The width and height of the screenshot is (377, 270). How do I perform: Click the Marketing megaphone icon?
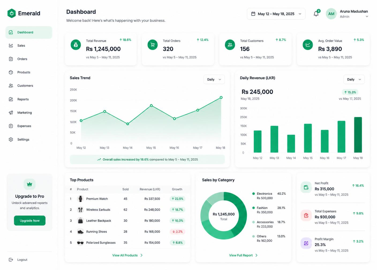pos(11,112)
